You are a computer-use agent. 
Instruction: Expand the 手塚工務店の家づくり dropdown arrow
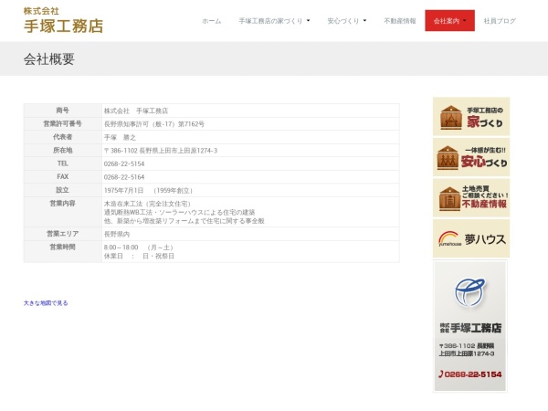(x=309, y=21)
